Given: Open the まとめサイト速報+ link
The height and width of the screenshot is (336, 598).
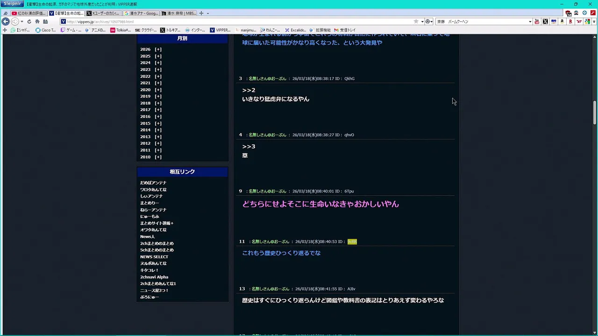Looking at the screenshot, I should coord(157,224).
